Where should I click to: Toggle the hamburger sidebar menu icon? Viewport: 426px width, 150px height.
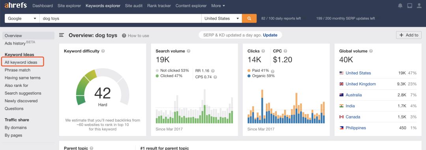click(62, 35)
